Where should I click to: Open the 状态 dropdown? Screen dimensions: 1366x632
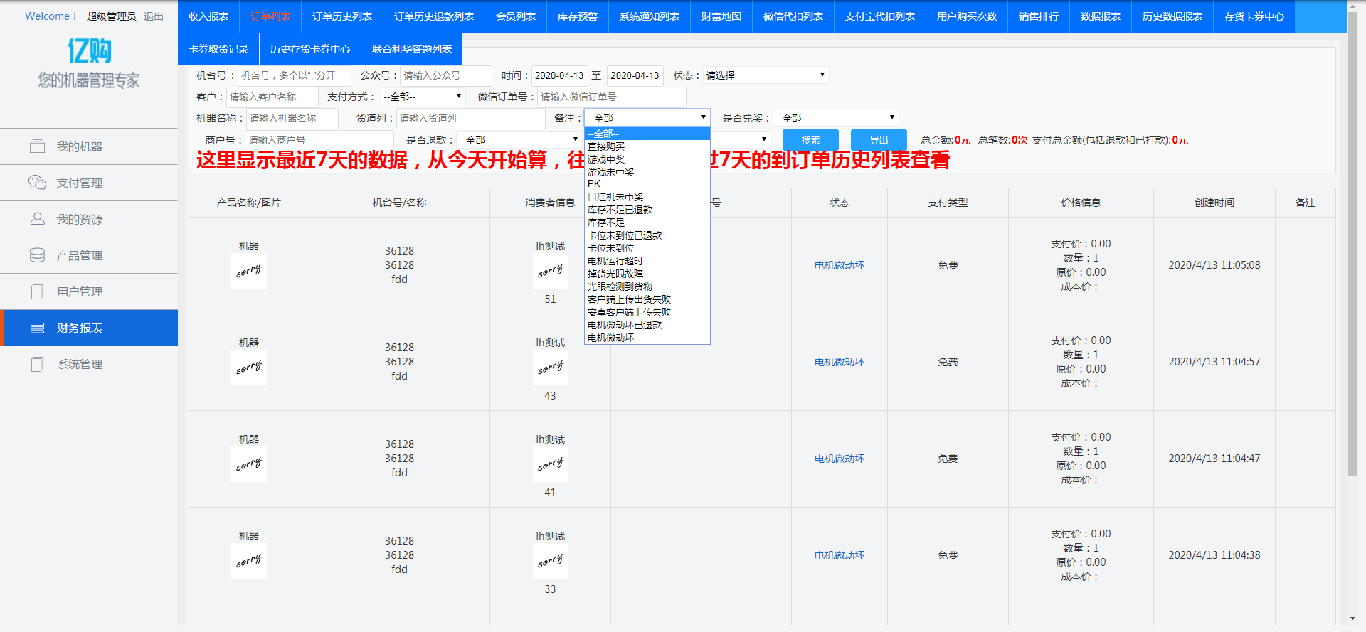[766, 75]
